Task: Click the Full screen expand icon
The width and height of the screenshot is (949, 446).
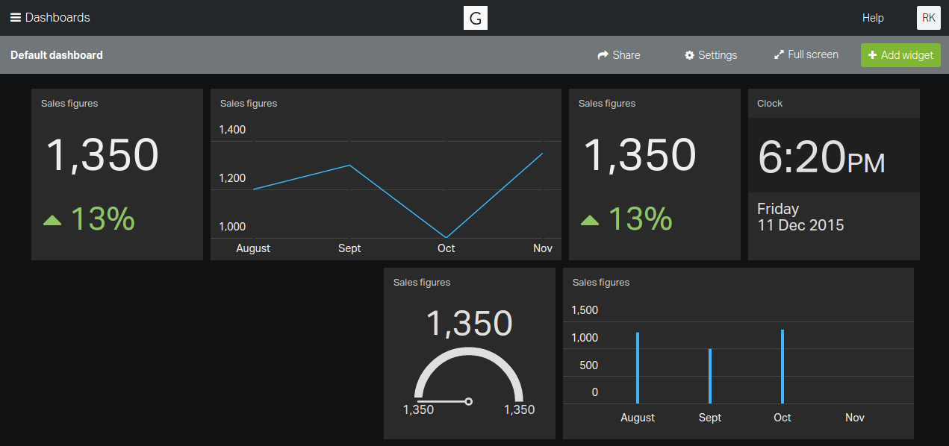Action: pos(780,54)
